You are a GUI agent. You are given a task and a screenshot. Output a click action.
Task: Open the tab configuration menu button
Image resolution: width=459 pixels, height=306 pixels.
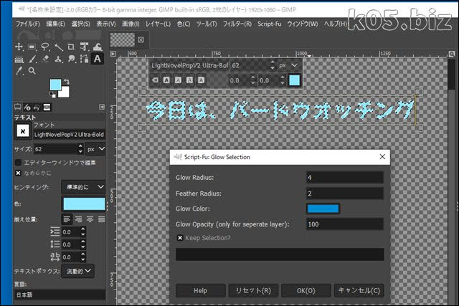click(102, 107)
